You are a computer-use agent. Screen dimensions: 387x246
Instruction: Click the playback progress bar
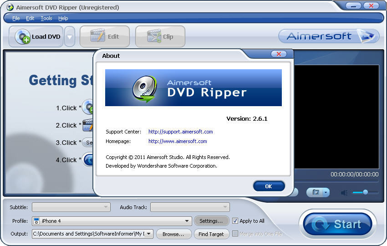coord(336,182)
